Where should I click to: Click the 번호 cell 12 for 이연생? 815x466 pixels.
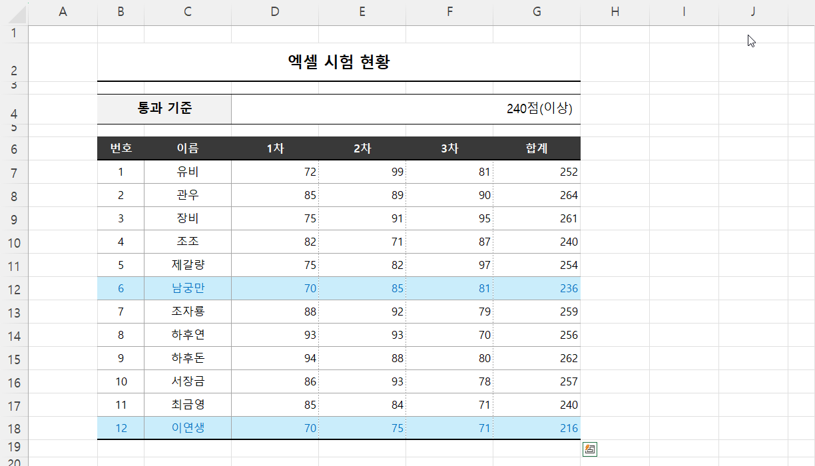click(x=121, y=428)
